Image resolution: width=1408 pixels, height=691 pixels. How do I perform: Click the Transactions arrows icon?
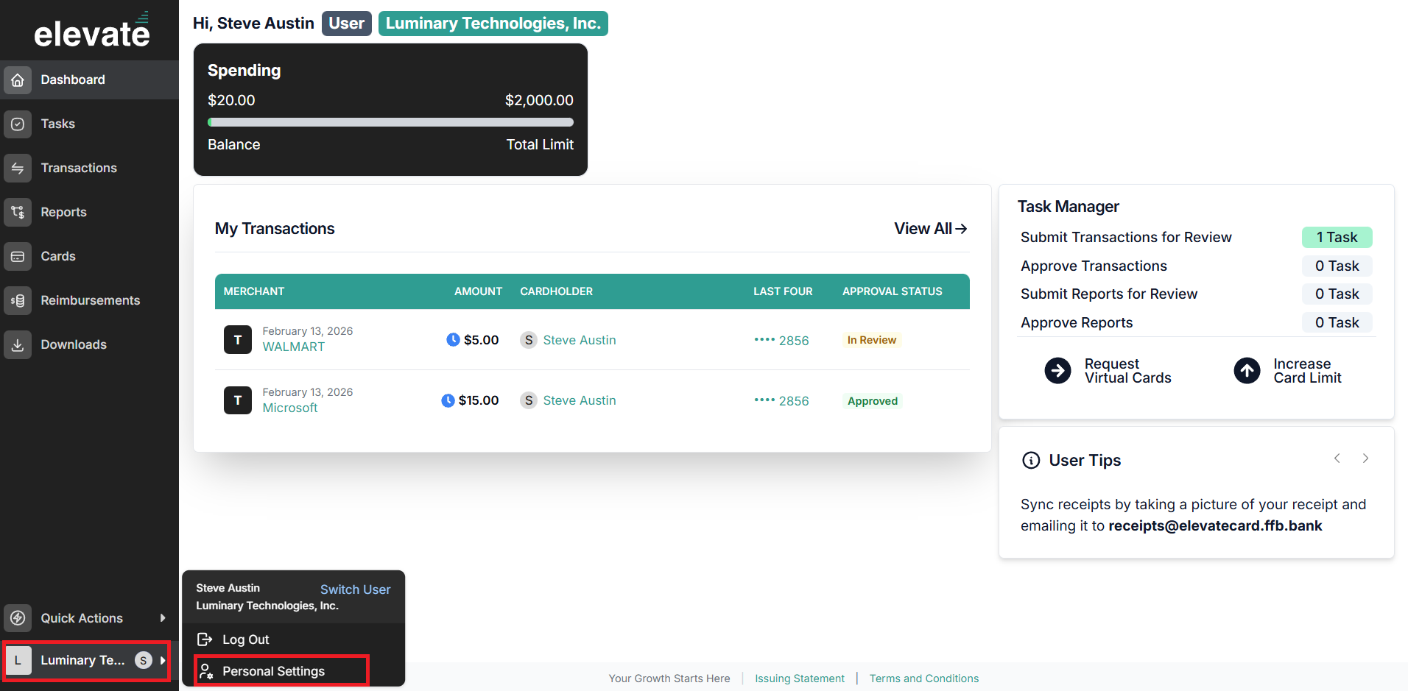click(18, 168)
